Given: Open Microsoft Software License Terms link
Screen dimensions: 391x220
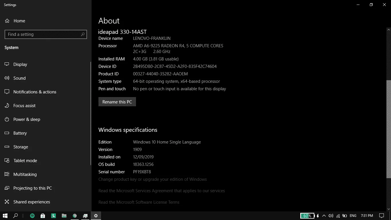Looking at the screenshot, I should click(139, 202).
